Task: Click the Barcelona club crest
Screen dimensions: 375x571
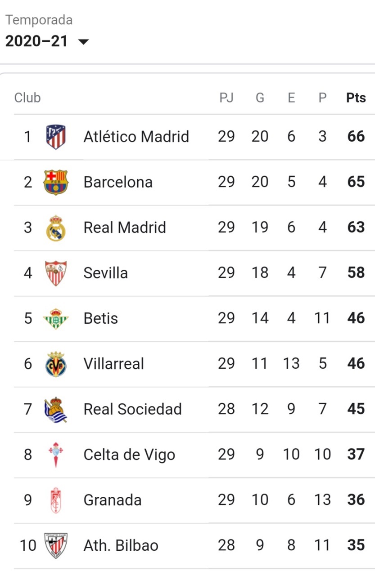Action: (x=56, y=182)
